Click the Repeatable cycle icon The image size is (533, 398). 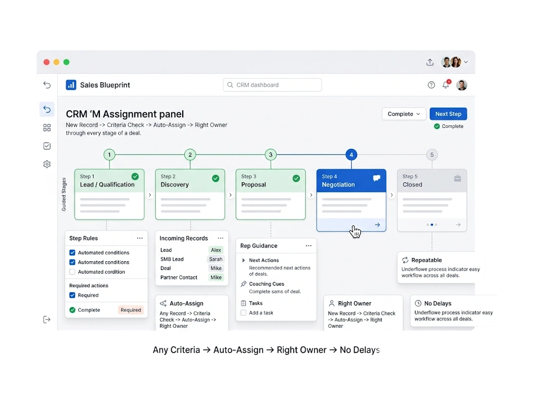(x=405, y=260)
